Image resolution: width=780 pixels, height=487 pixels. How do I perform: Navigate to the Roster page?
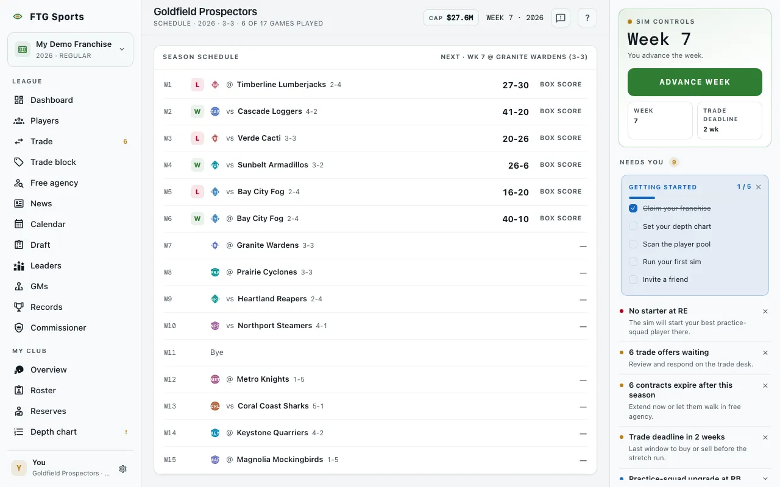71,390
